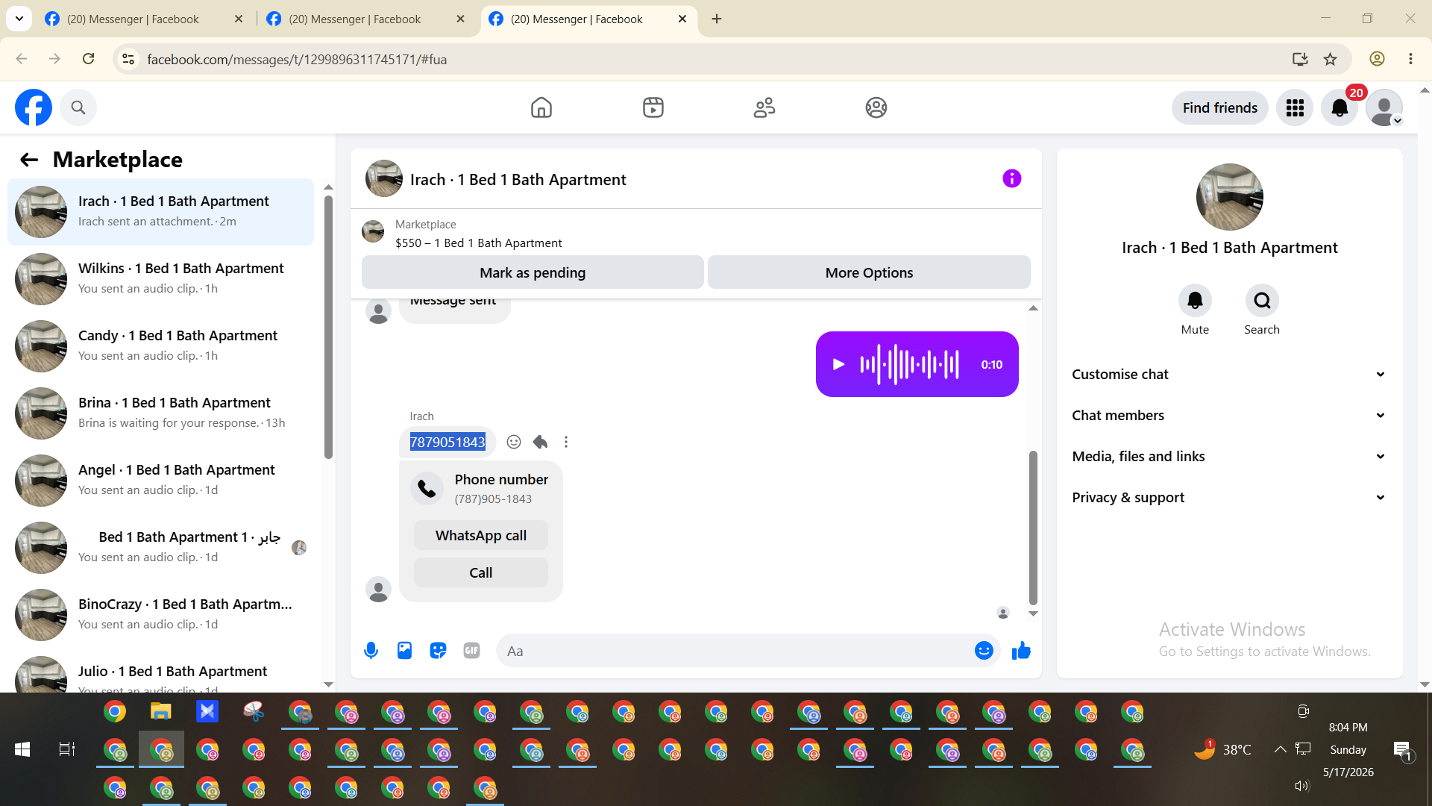Expand Media, files and links section
The height and width of the screenshot is (806, 1432).
coord(1229,457)
